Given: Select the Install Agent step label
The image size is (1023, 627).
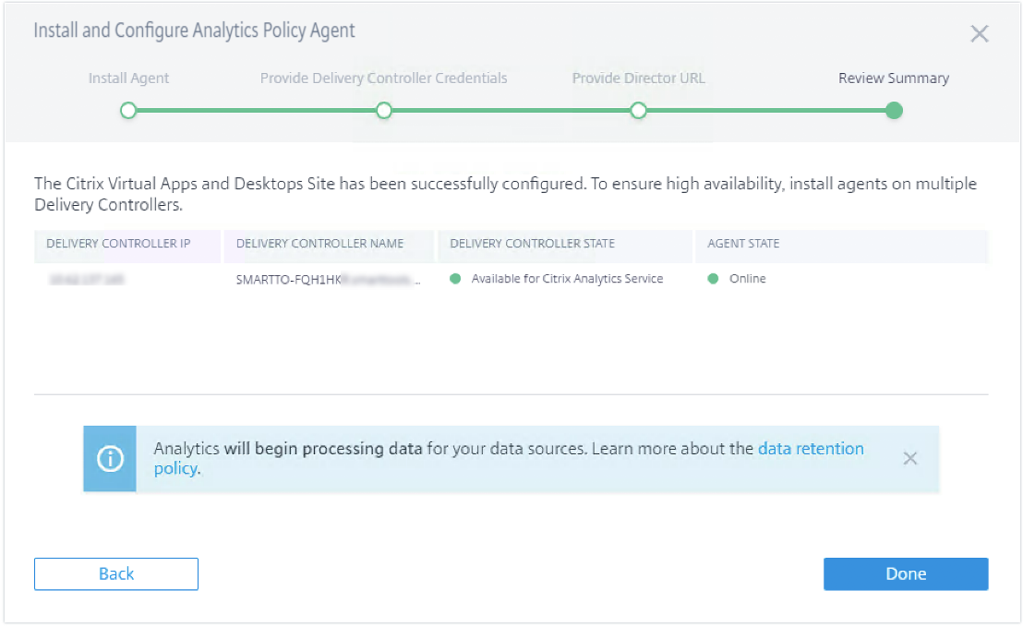Looking at the screenshot, I should [128, 78].
